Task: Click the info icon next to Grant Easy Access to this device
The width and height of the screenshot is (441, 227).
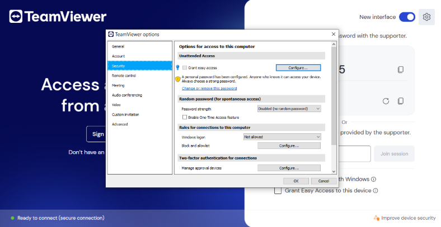Action: pos(376,191)
